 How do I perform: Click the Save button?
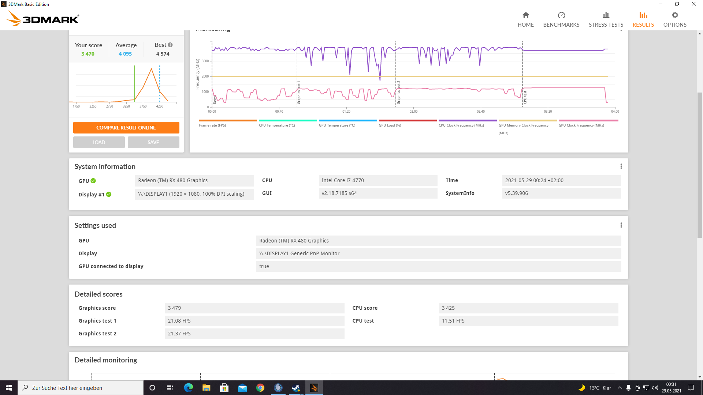[x=153, y=142]
